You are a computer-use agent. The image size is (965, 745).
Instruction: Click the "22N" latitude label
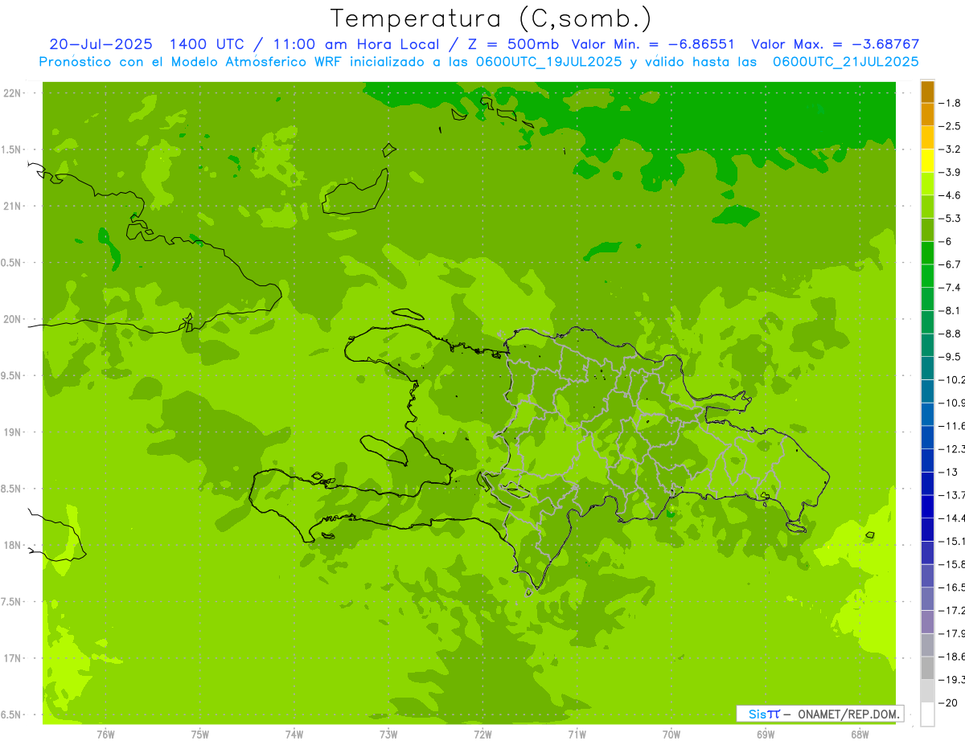pos(12,93)
